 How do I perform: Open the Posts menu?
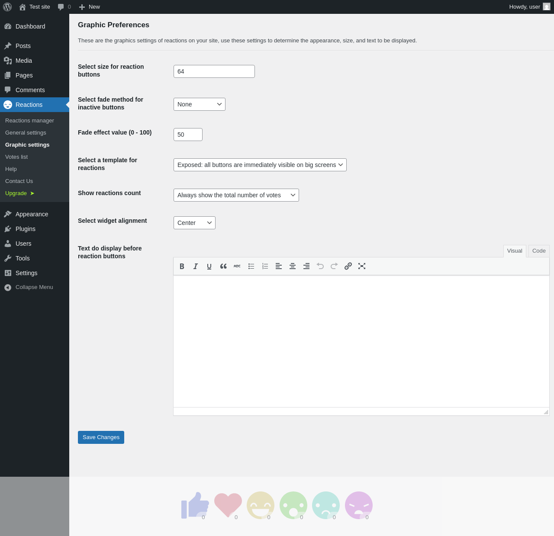[35, 46]
